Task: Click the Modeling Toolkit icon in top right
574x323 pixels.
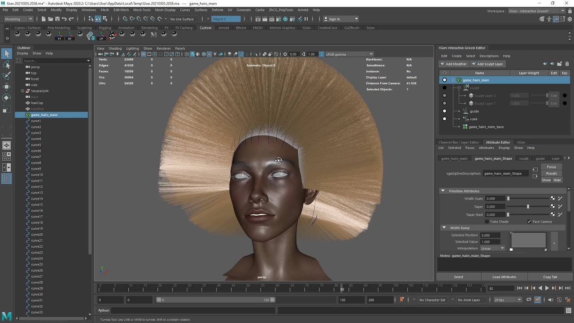Action: coord(542,19)
